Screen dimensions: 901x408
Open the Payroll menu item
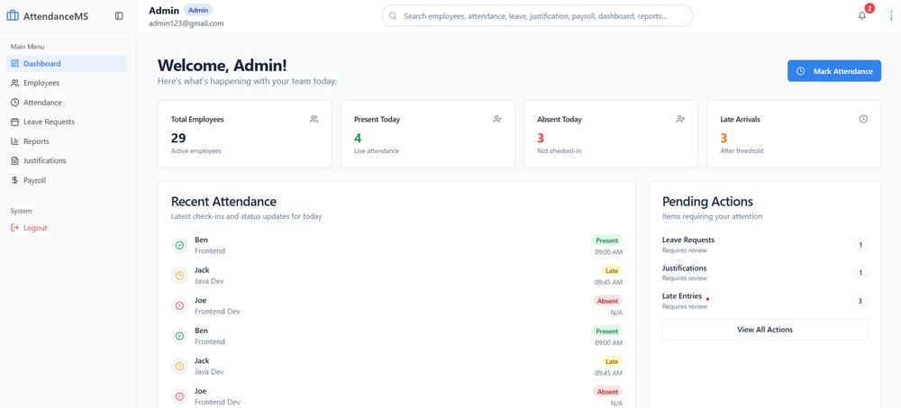pyautogui.click(x=67, y=180)
